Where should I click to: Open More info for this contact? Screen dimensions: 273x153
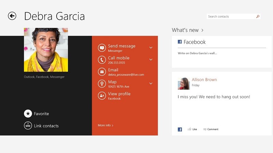click(x=105, y=125)
